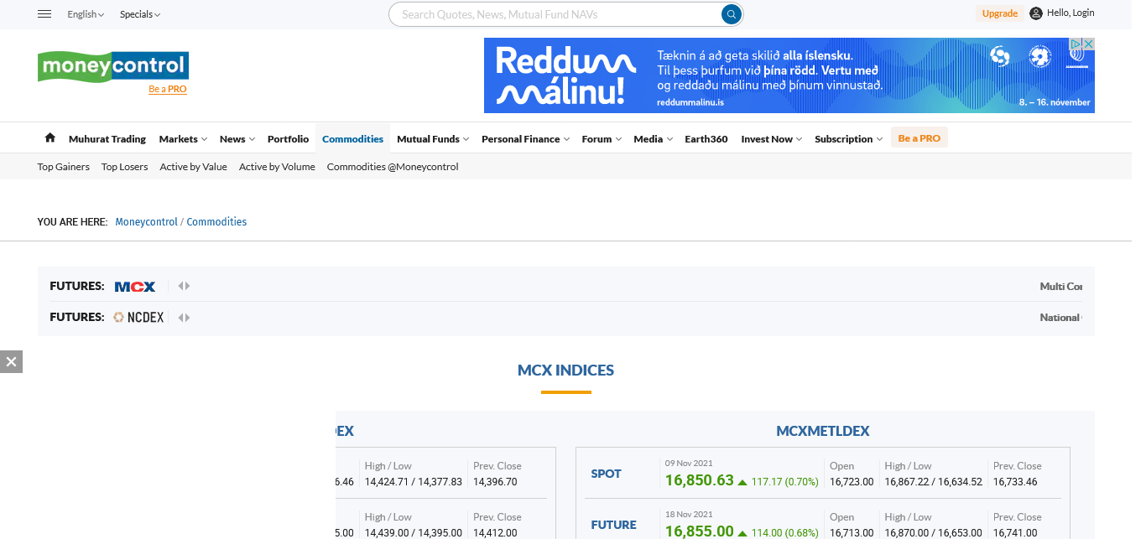Close the left side panel X
This screenshot has height=539, width=1146.
click(11, 361)
